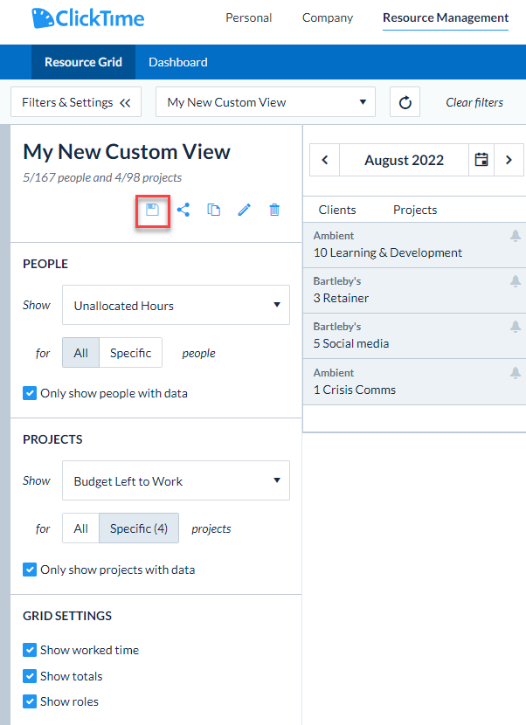Click Clear filters link
526x725 pixels.
coord(474,103)
